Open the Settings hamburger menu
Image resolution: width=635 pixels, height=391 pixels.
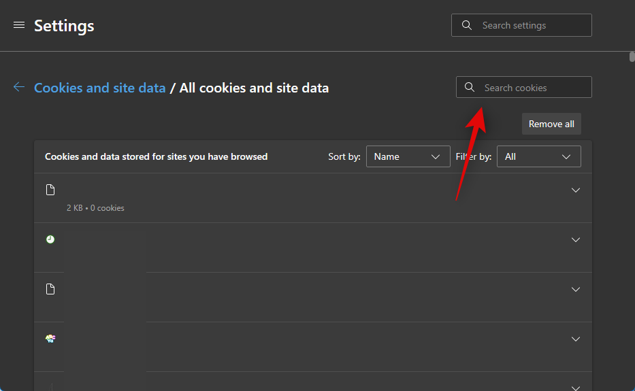tap(19, 25)
